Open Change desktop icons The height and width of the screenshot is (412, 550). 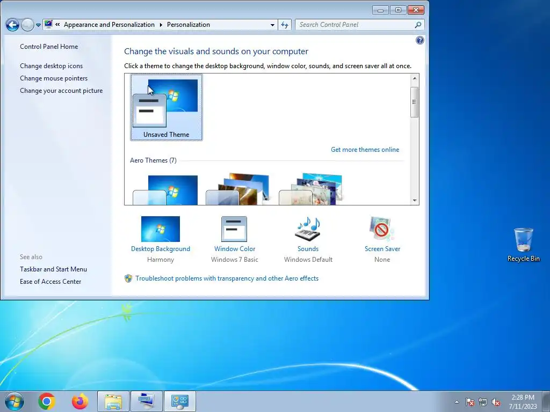pyautogui.click(x=51, y=66)
